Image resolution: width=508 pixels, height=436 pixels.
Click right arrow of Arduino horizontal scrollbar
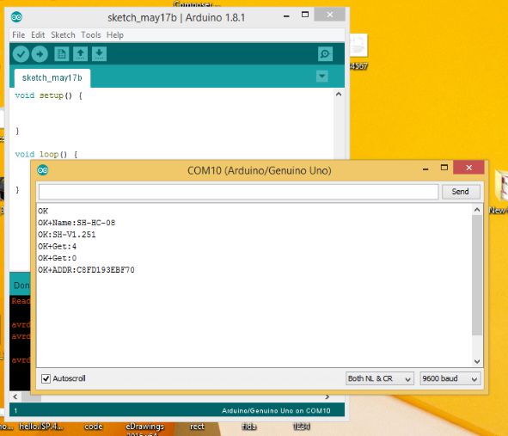point(327,396)
